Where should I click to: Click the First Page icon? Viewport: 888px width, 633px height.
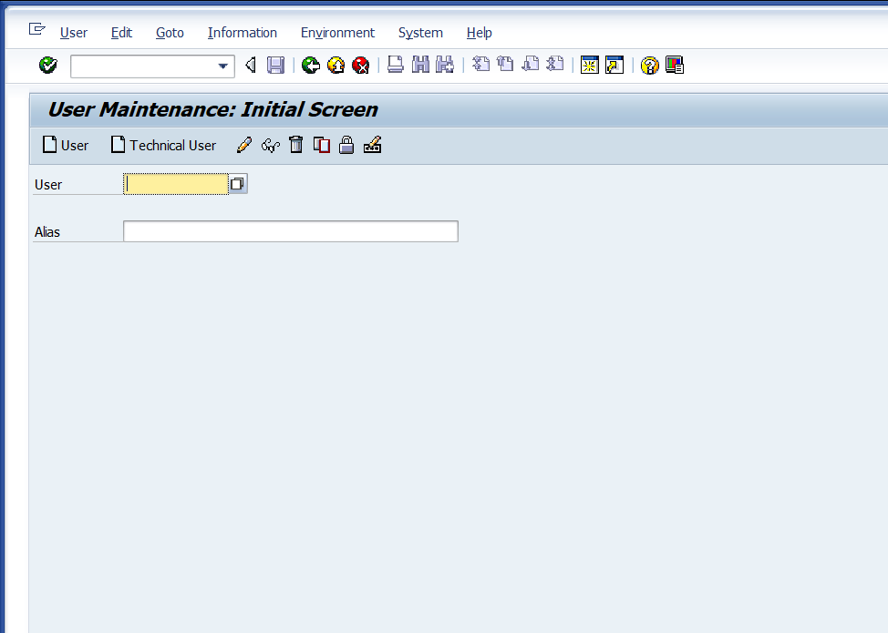(x=480, y=65)
